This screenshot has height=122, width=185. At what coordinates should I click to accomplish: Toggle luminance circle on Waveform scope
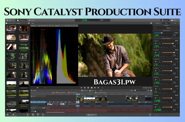point(45,26)
